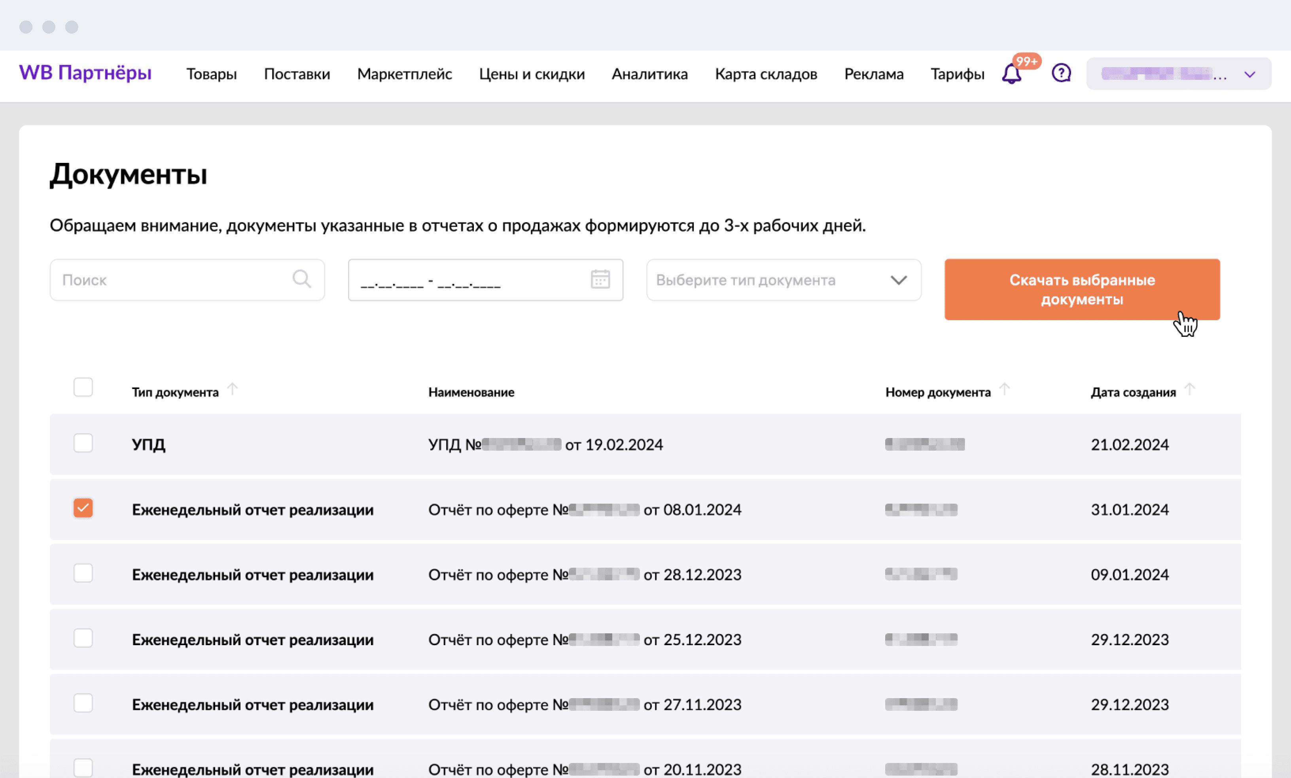Image resolution: width=1291 pixels, height=778 pixels.
Task: Click creation date 21.02.2024
Action: point(1130,444)
